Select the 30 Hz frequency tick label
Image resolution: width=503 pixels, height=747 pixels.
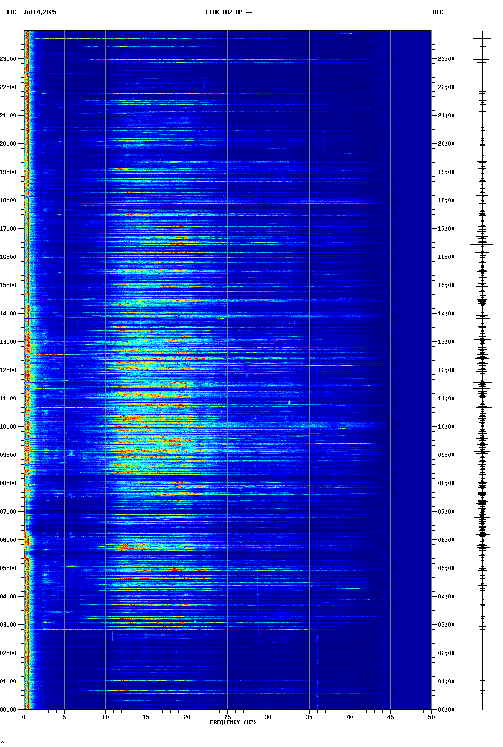coord(268,717)
